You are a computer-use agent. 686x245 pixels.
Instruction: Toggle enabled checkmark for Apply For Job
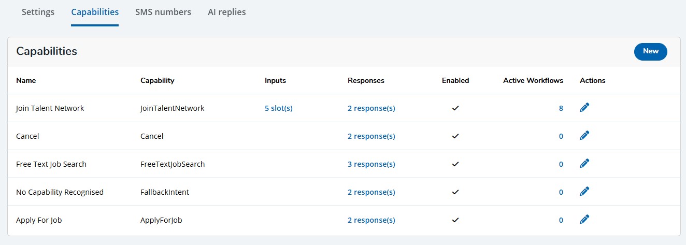(x=455, y=220)
